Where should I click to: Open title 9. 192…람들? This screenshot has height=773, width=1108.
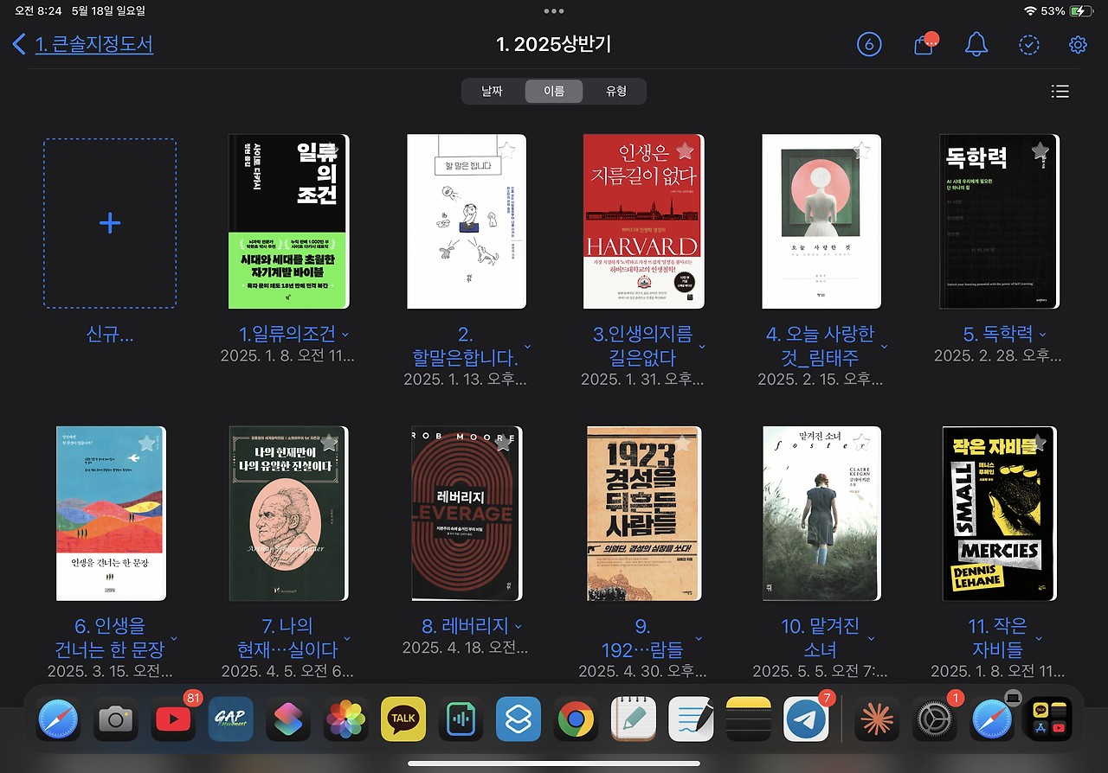[x=642, y=637]
